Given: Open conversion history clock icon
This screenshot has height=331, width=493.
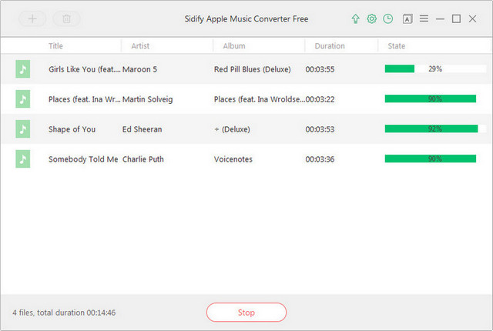Looking at the screenshot, I should pos(387,18).
